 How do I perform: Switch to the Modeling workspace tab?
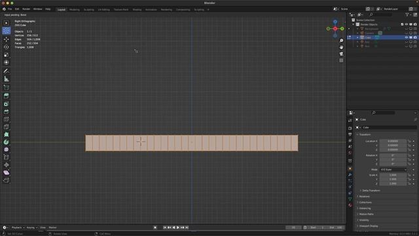[x=74, y=10]
